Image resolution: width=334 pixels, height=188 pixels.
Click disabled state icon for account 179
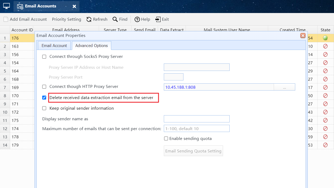(x=325, y=145)
